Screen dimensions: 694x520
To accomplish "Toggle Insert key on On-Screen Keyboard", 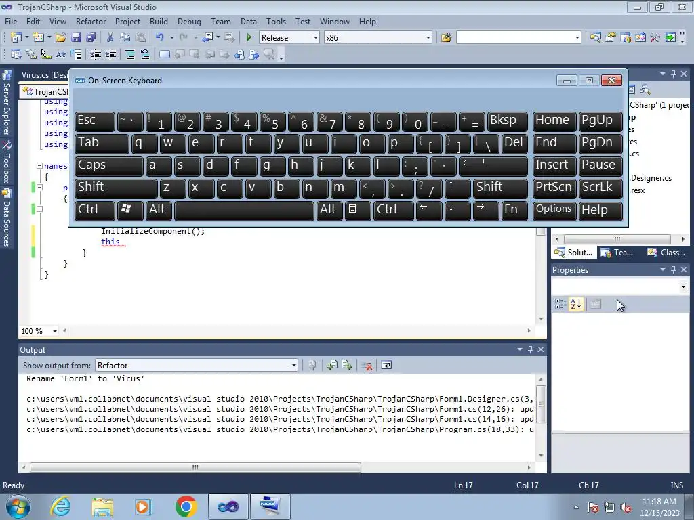I will [x=554, y=165].
